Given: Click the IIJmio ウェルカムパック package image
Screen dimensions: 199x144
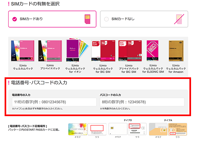Looking at the screenshot, I should tap(23, 51).
